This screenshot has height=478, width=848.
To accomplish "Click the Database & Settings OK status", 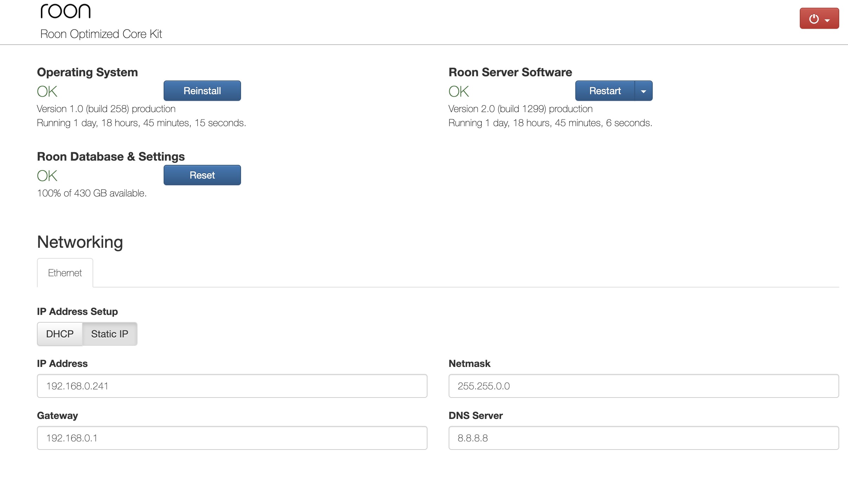I will coord(47,176).
